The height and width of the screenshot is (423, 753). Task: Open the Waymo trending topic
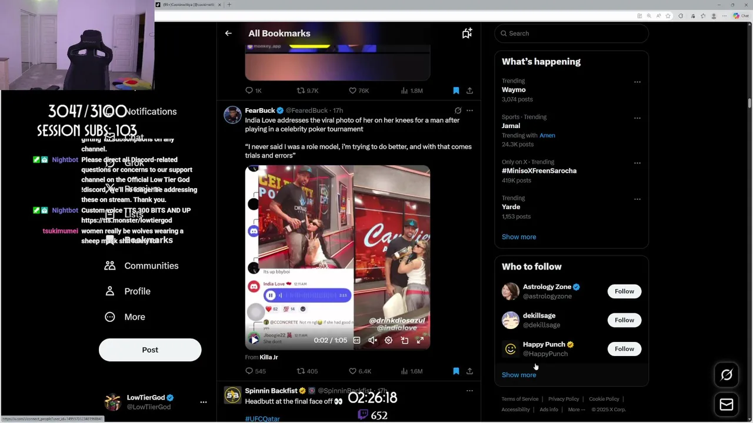click(x=514, y=90)
